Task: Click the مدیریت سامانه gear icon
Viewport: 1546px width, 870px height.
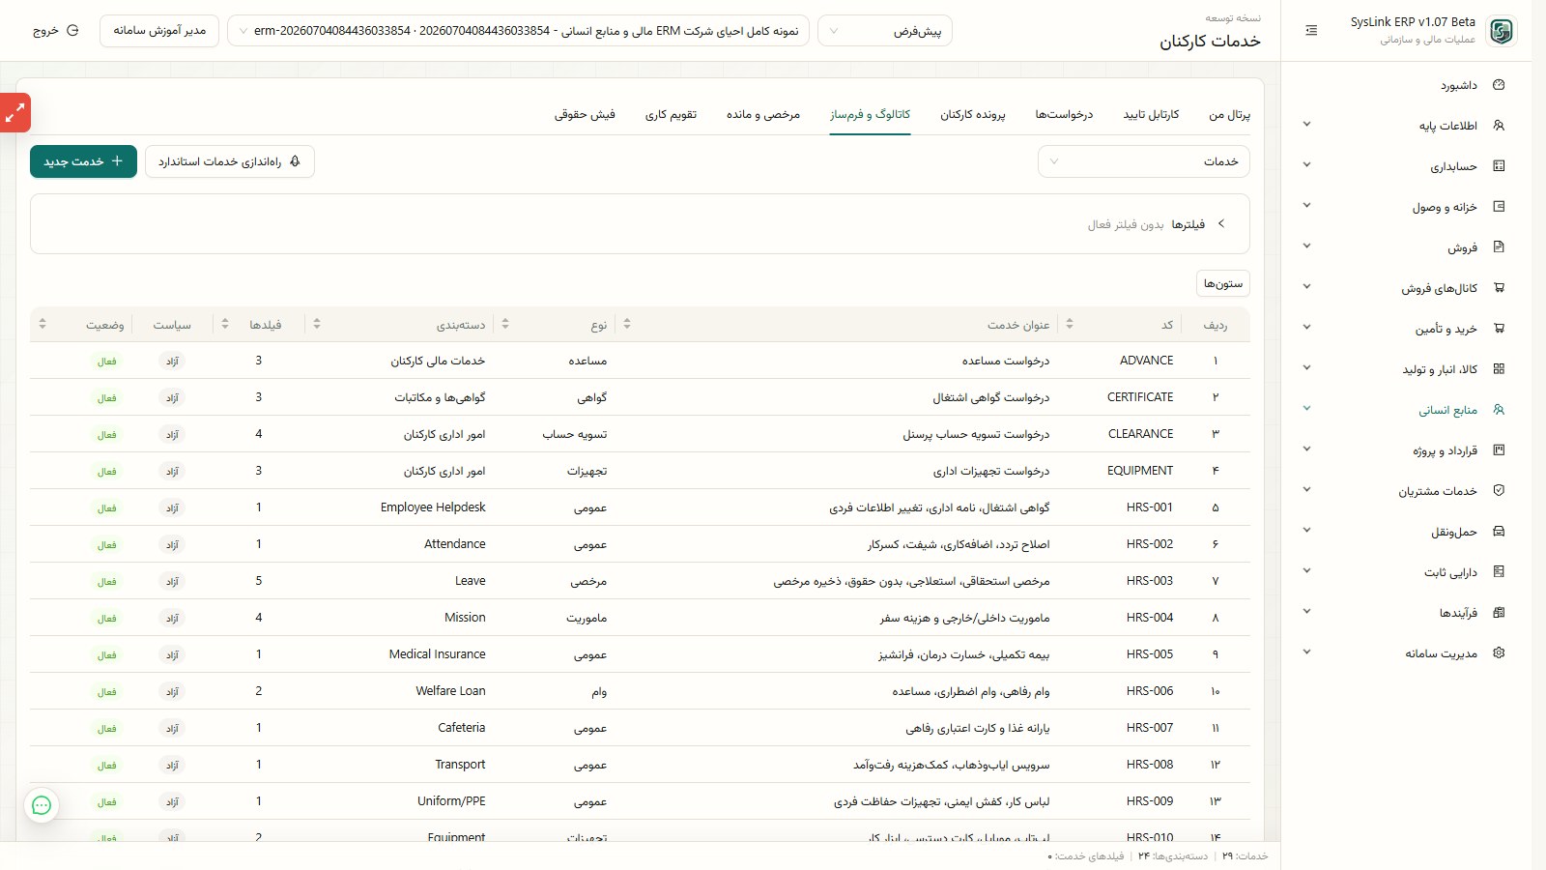Action: [1499, 653]
